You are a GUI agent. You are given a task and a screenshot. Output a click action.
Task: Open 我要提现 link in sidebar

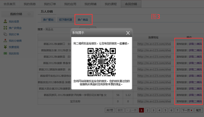tap(14, 47)
